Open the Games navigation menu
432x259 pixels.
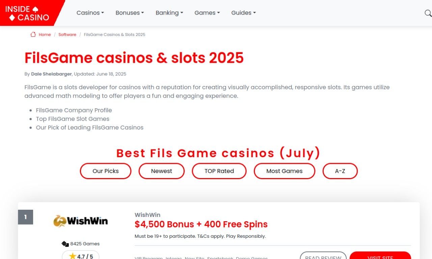(x=207, y=13)
